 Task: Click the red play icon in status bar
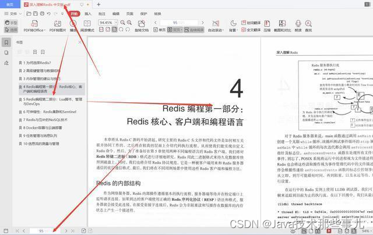coord(329,231)
